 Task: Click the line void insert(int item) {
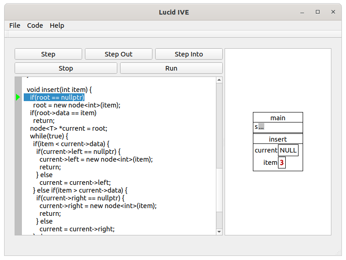point(59,90)
